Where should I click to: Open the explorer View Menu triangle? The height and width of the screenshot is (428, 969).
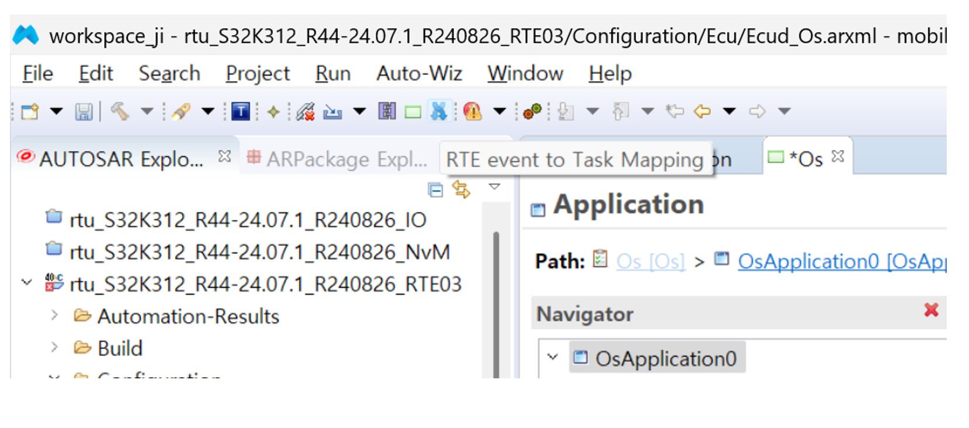click(x=495, y=187)
